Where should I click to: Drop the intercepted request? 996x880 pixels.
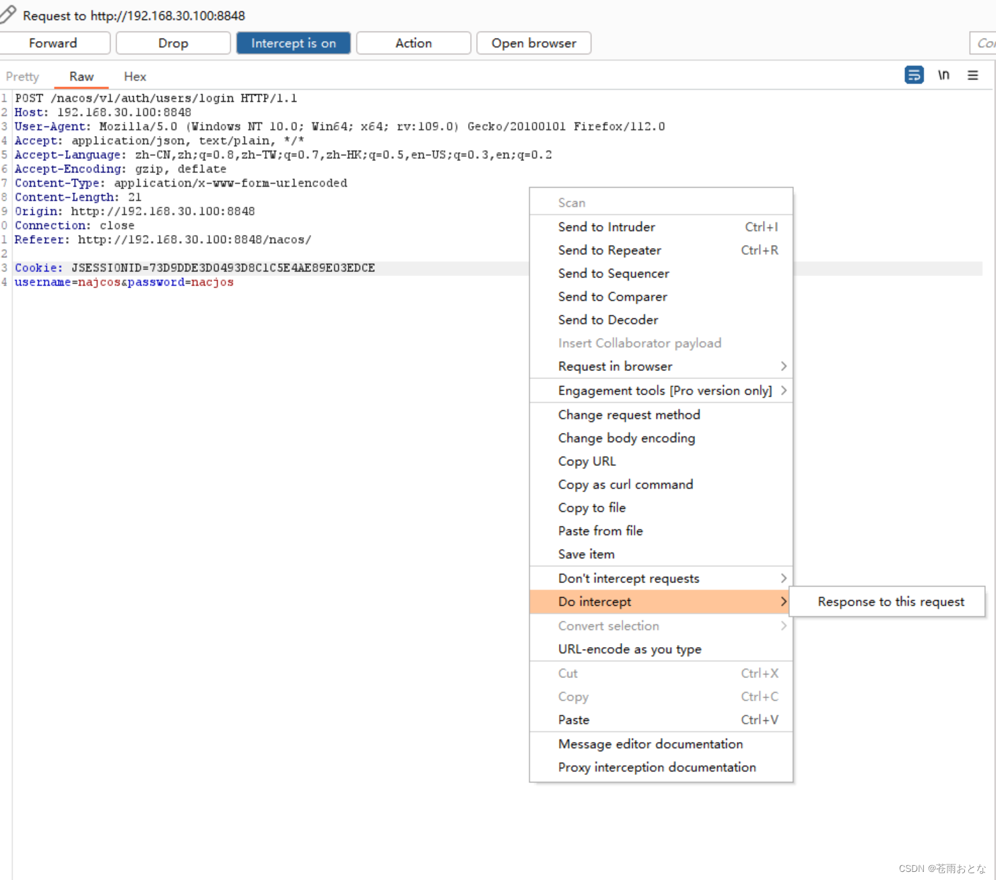173,43
